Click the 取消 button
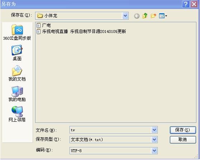Screen dimensions: 200x160 (183, 140)
